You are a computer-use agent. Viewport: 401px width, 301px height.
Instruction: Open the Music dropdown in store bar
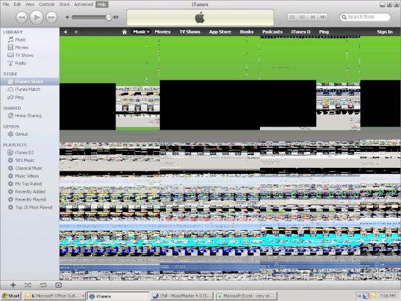click(x=141, y=31)
